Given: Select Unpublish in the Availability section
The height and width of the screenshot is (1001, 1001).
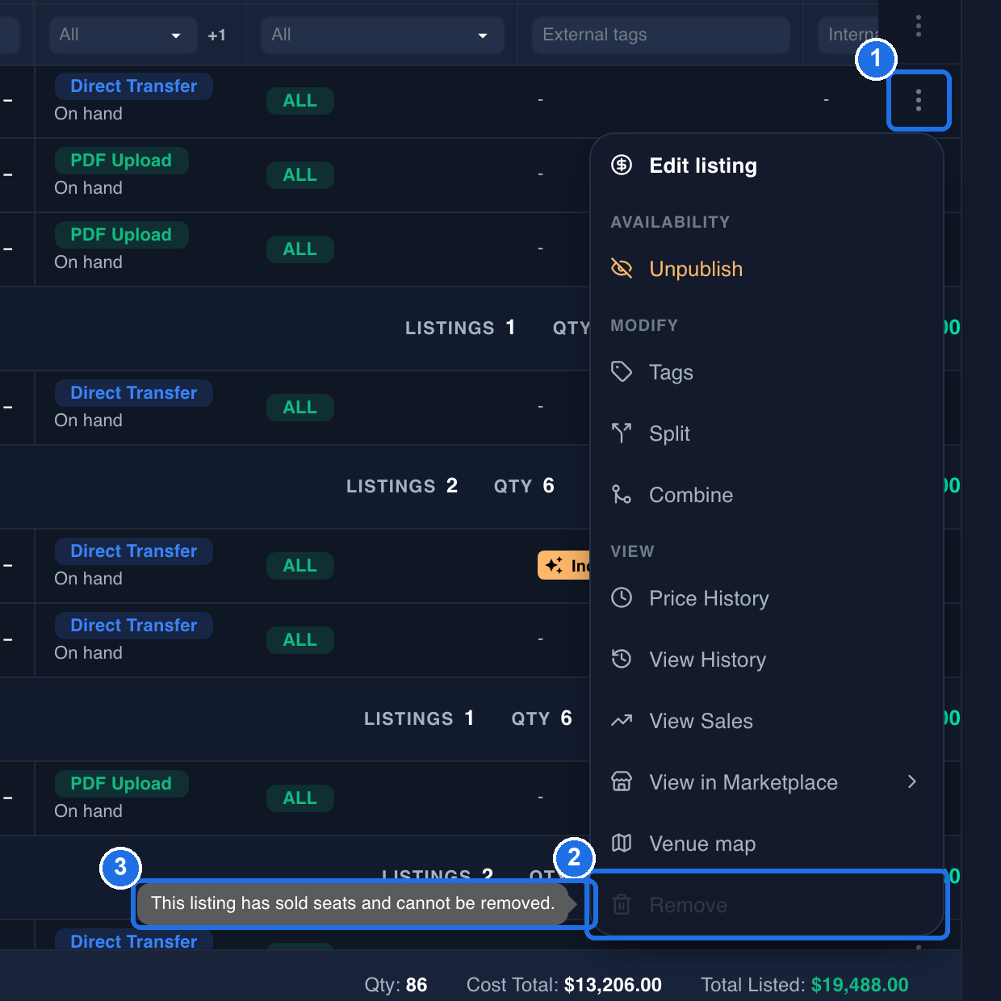Looking at the screenshot, I should [767, 269].
